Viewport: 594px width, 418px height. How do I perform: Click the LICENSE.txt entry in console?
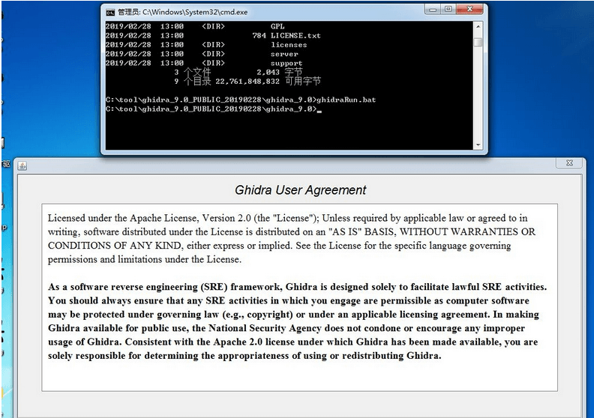click(295, 35)
